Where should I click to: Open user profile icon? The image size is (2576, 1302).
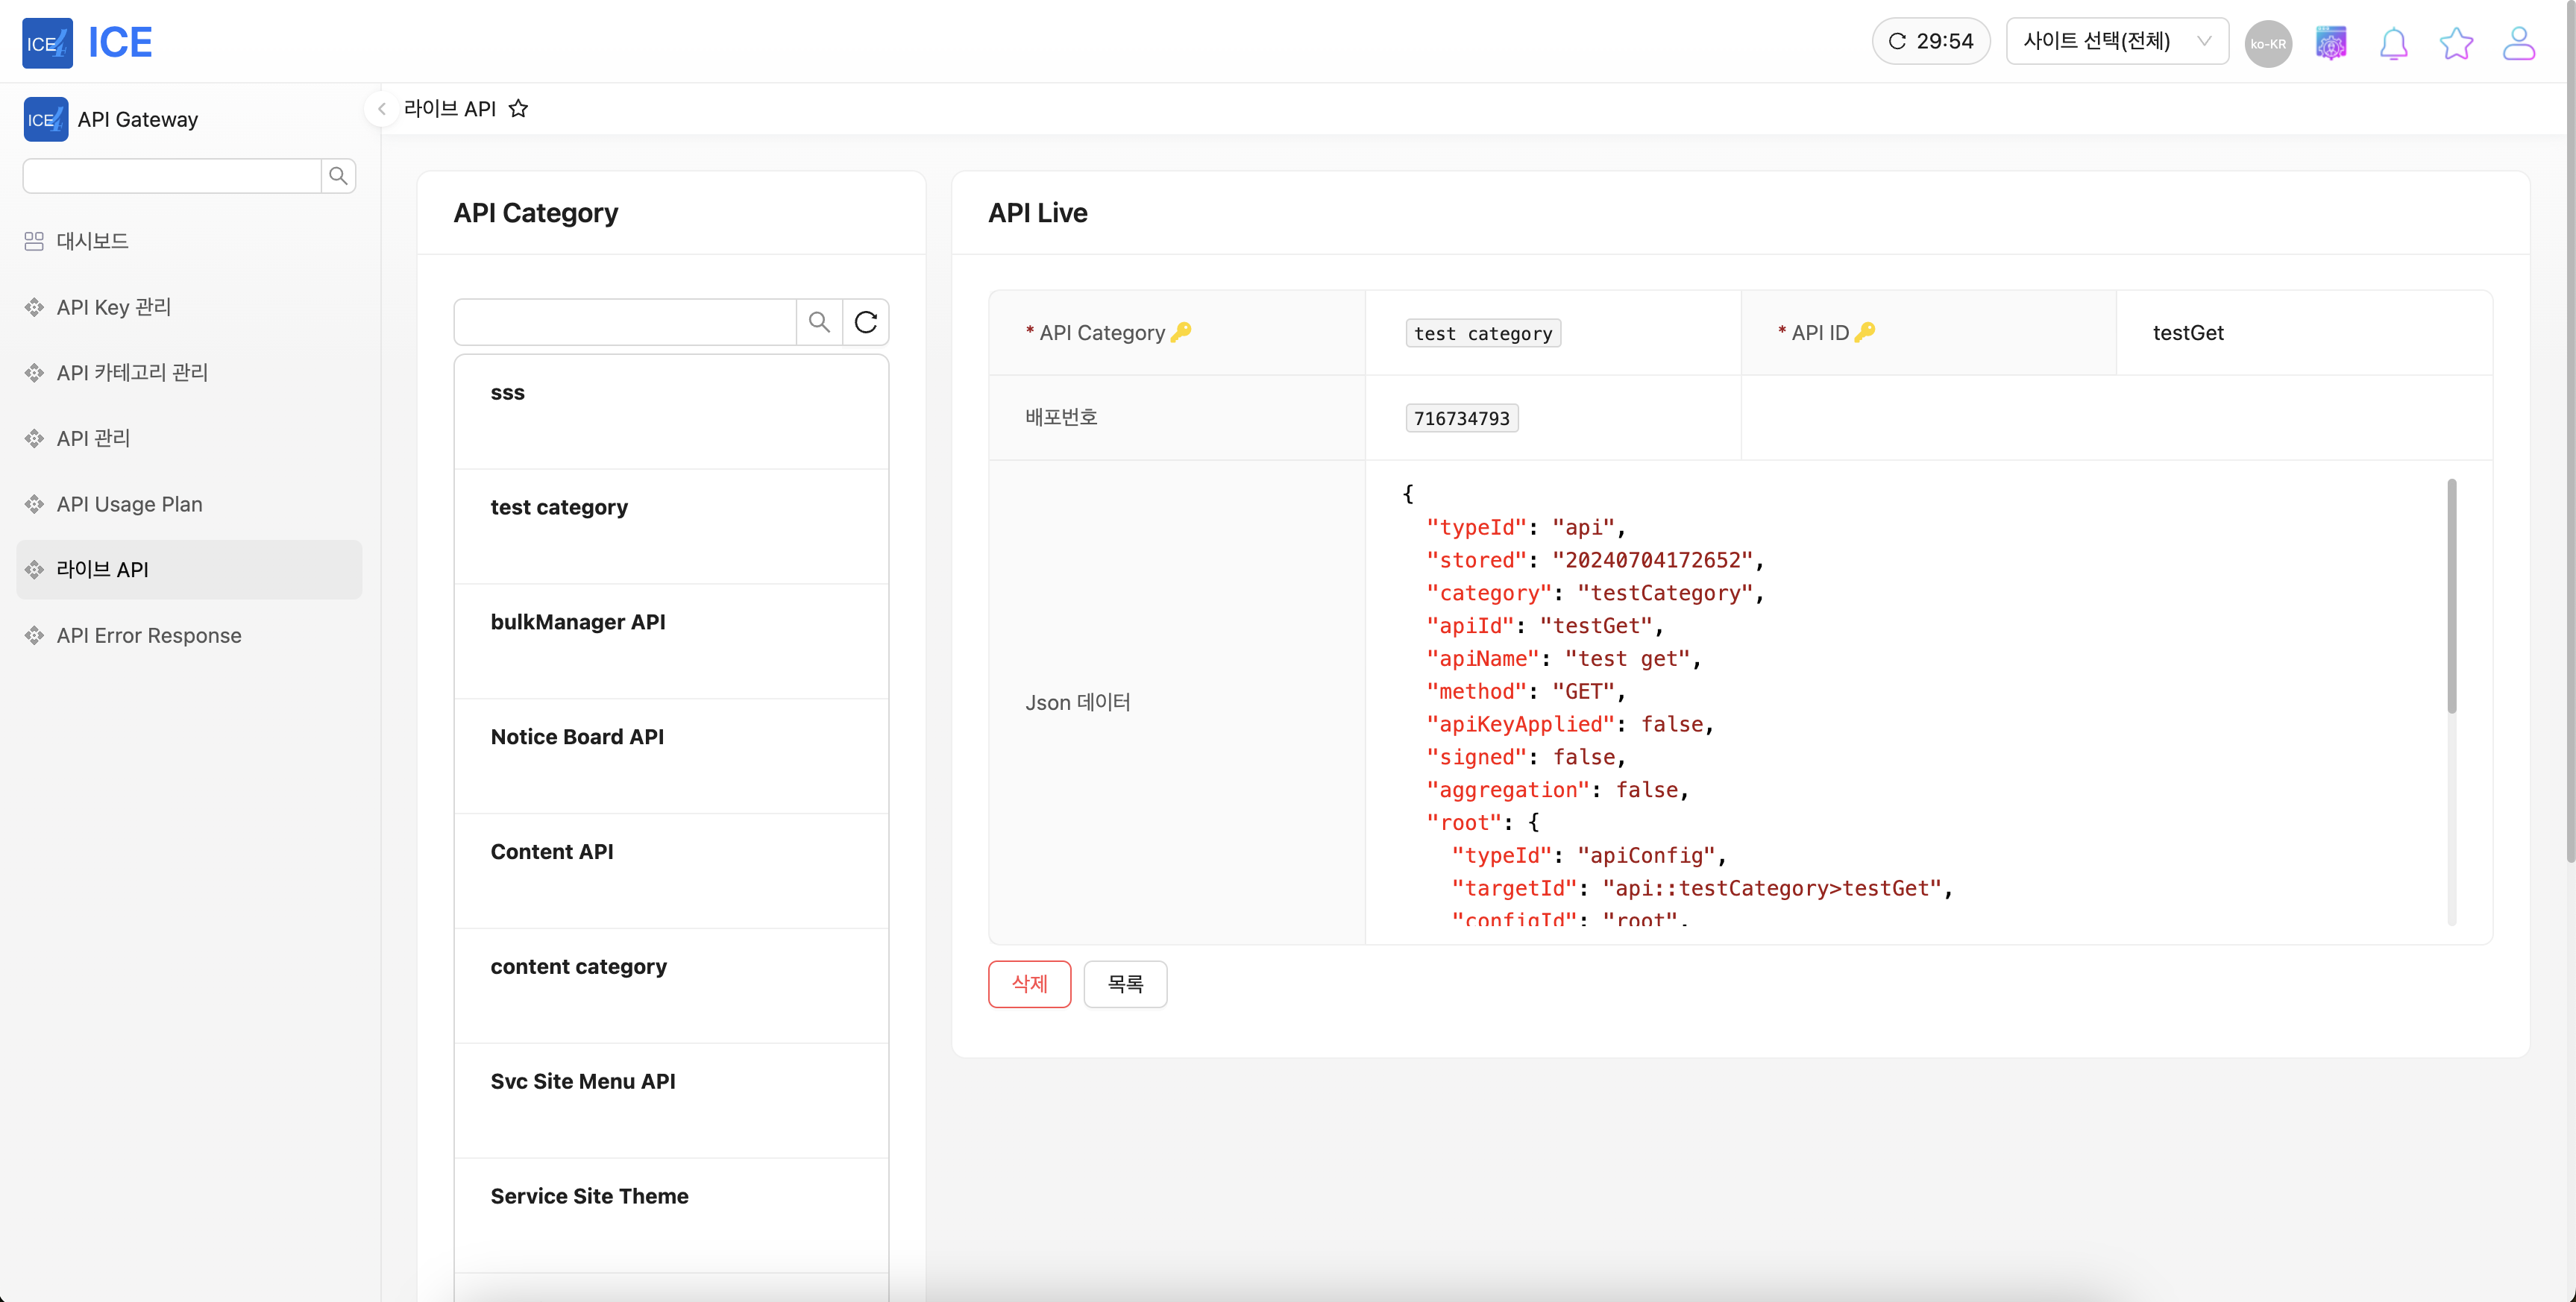click(2519, 43)
